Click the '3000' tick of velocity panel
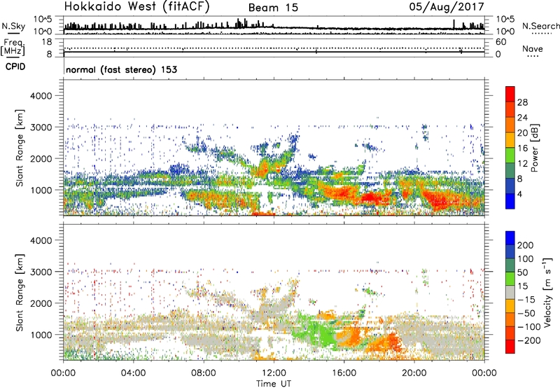The height and width of the screenshot is (388, 560). (x=41, y=272)
